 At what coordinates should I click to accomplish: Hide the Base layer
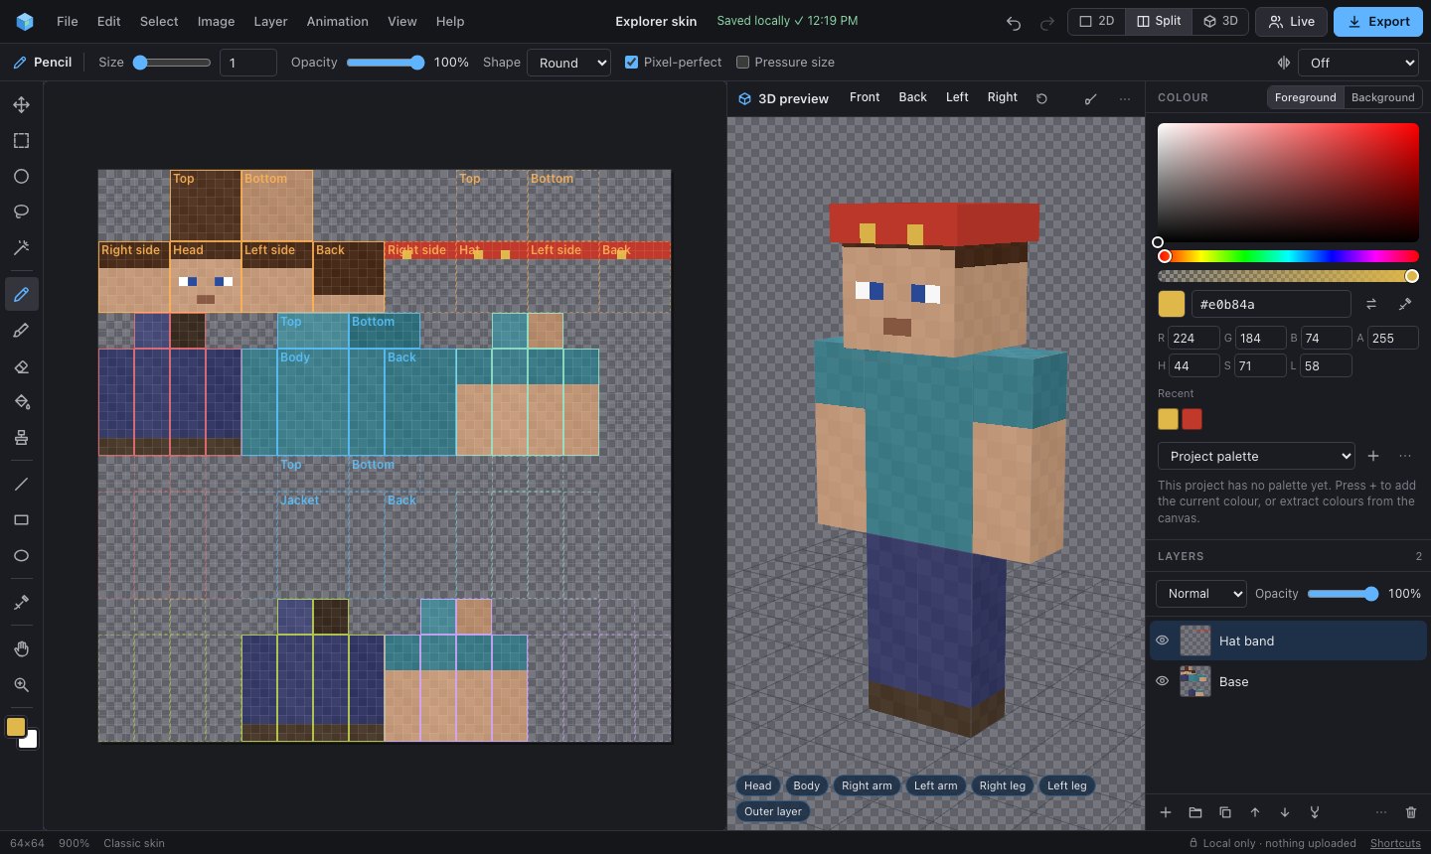click(1162, 681)
